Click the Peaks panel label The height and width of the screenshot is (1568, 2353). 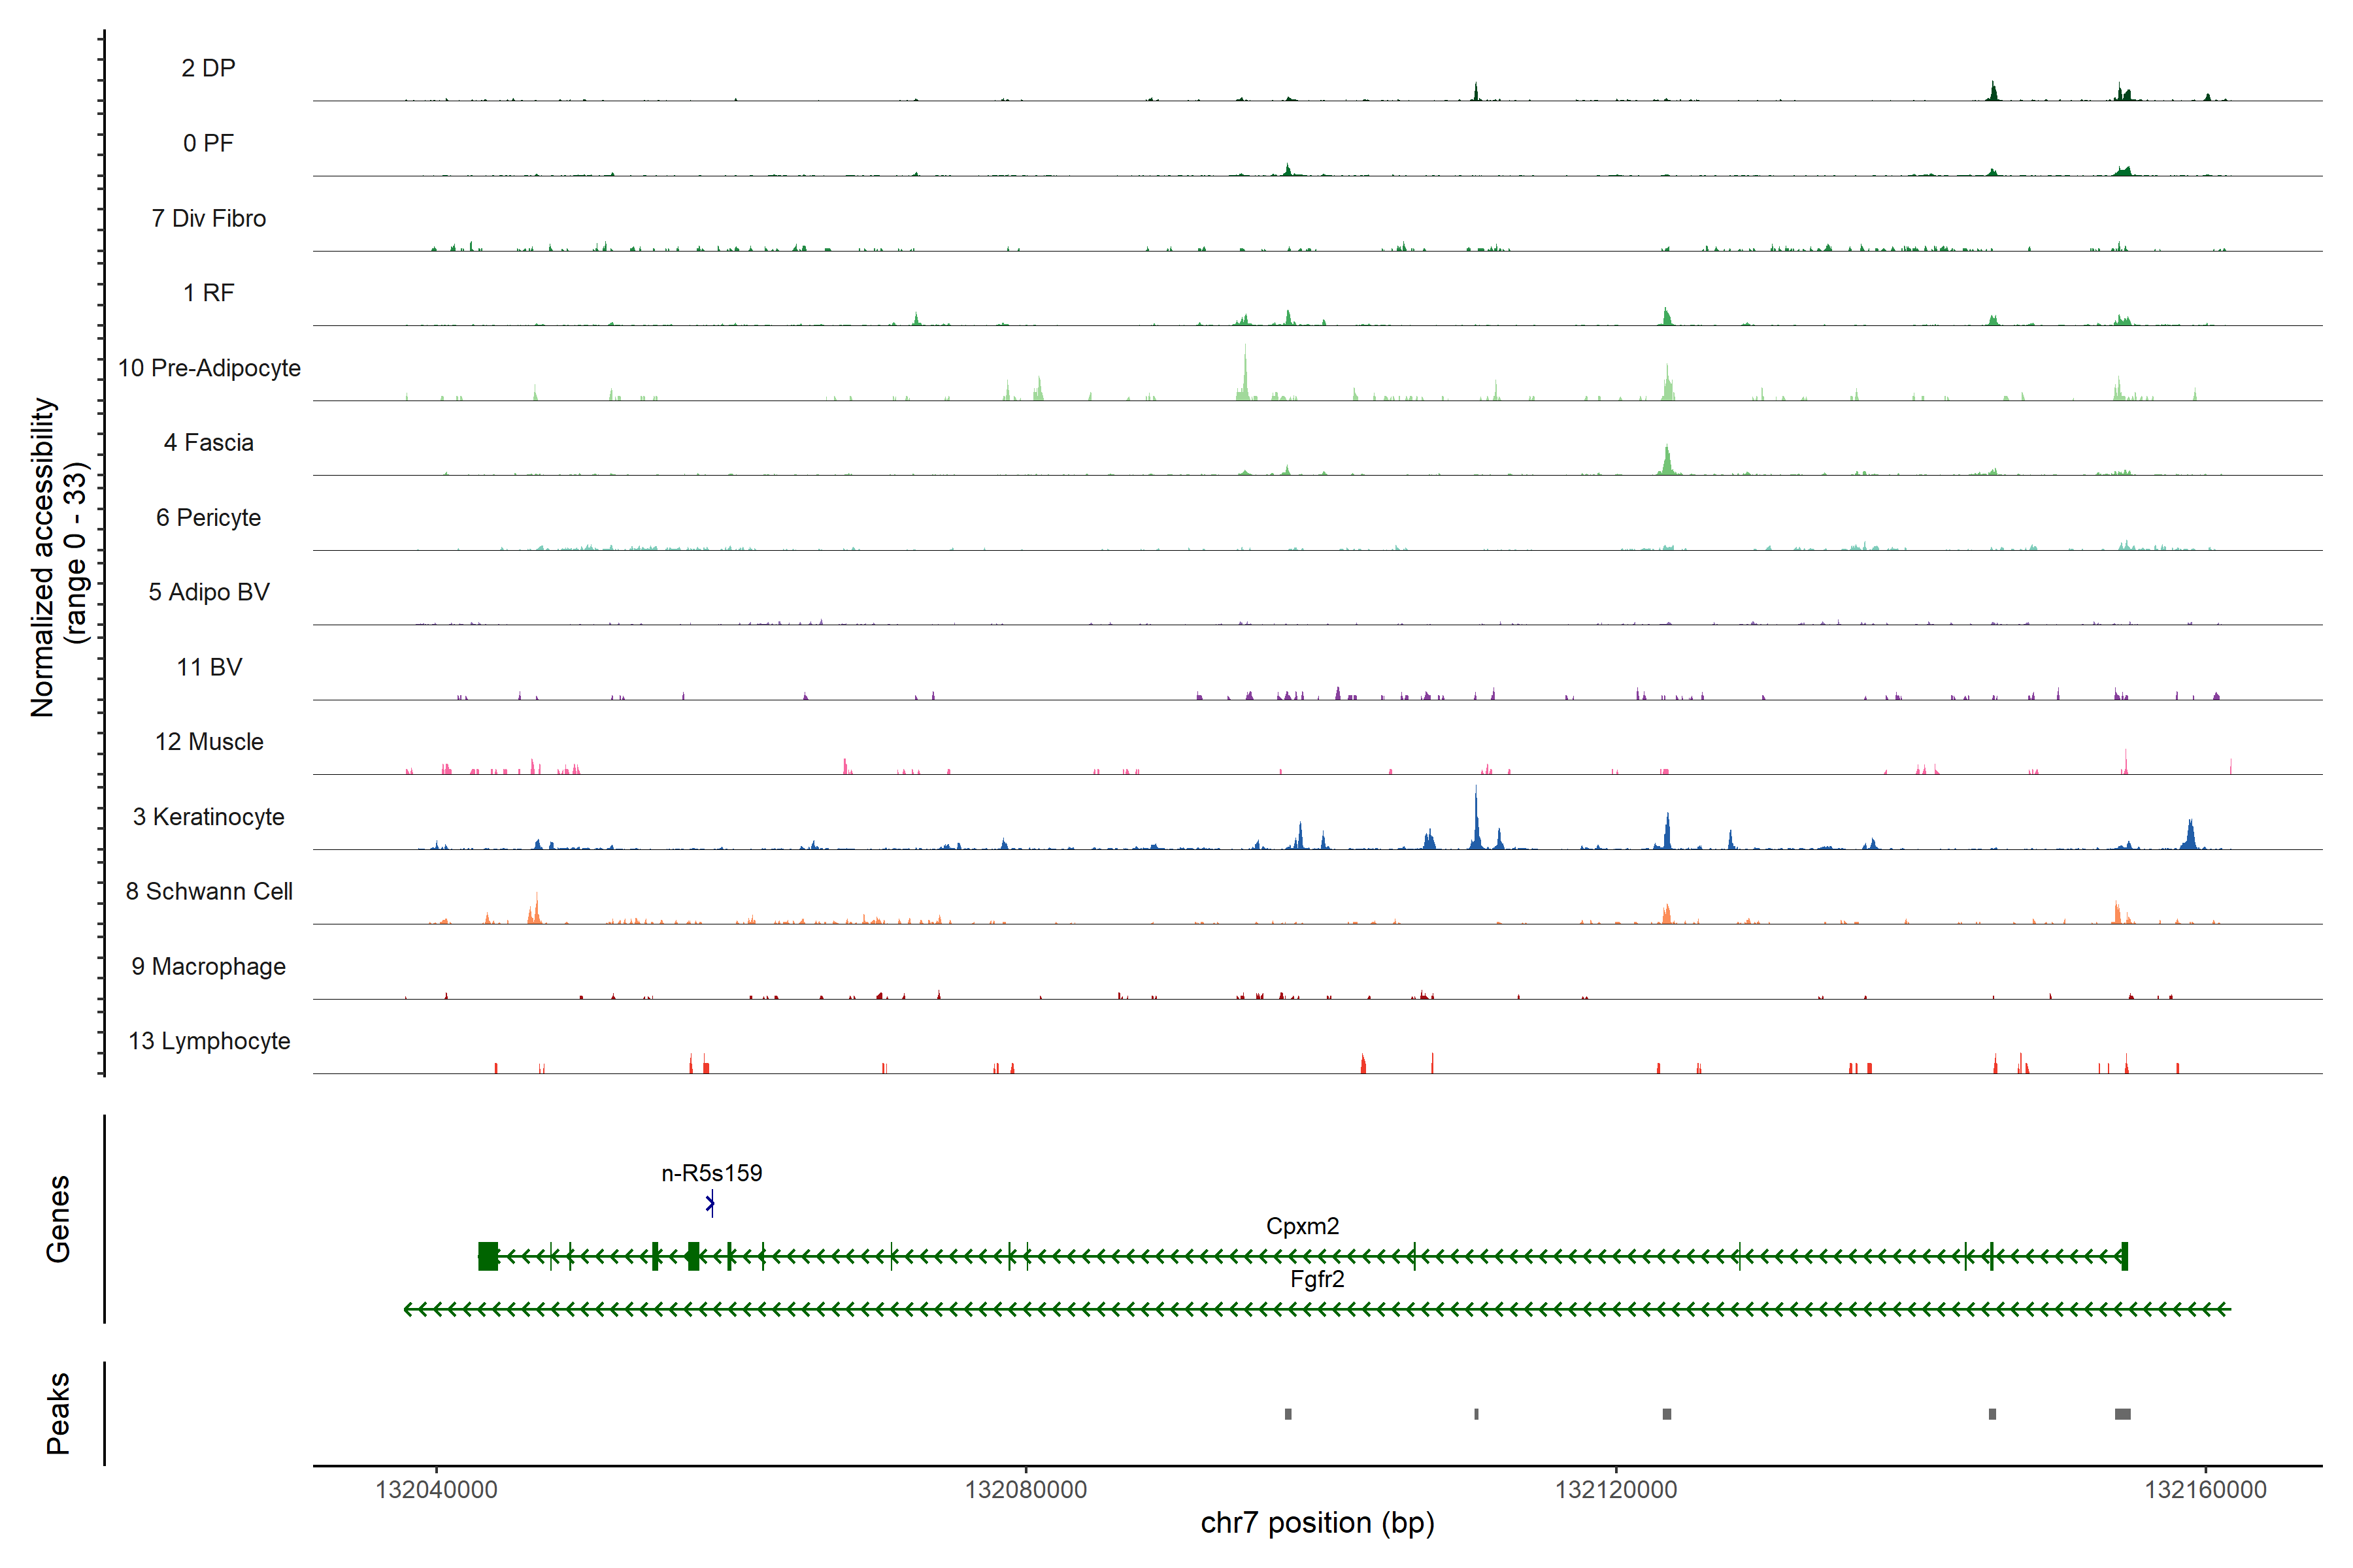point(58,1413)
